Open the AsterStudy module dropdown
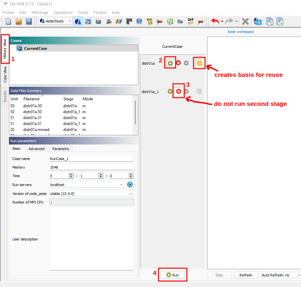The image size is (301, 287). click(56, 21)
